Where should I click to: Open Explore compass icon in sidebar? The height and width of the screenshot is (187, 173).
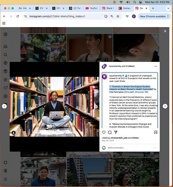(x=5, y=63)
